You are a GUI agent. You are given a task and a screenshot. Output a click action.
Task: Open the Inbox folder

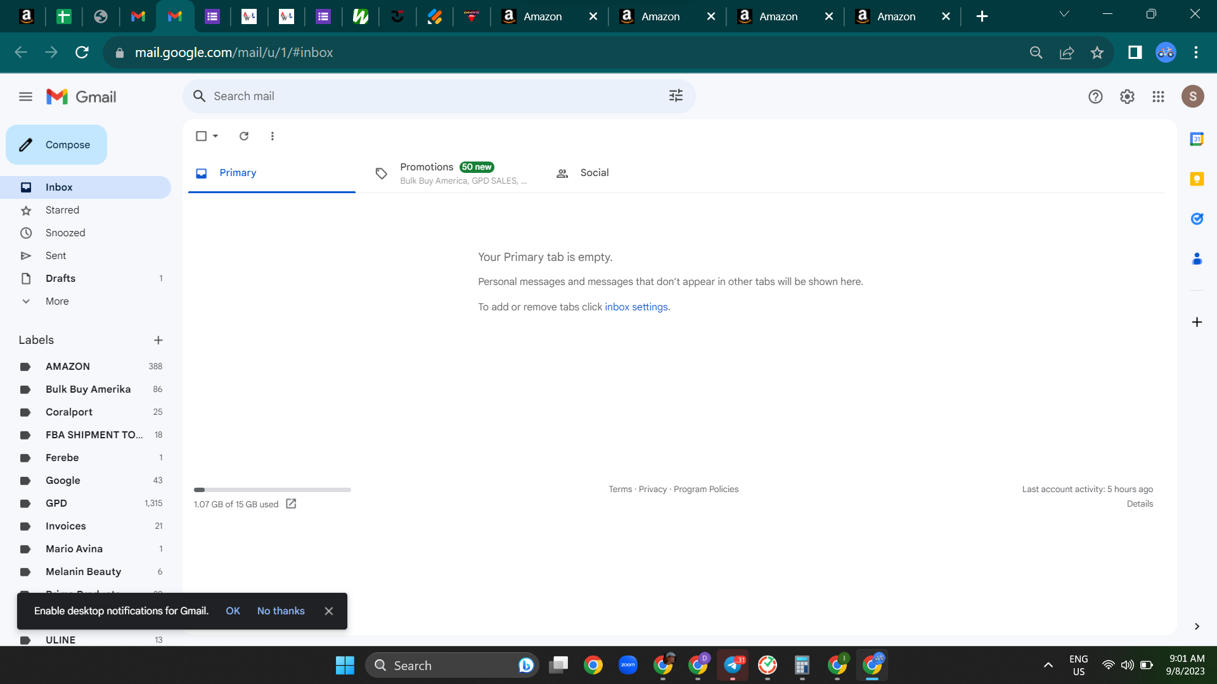86,187
